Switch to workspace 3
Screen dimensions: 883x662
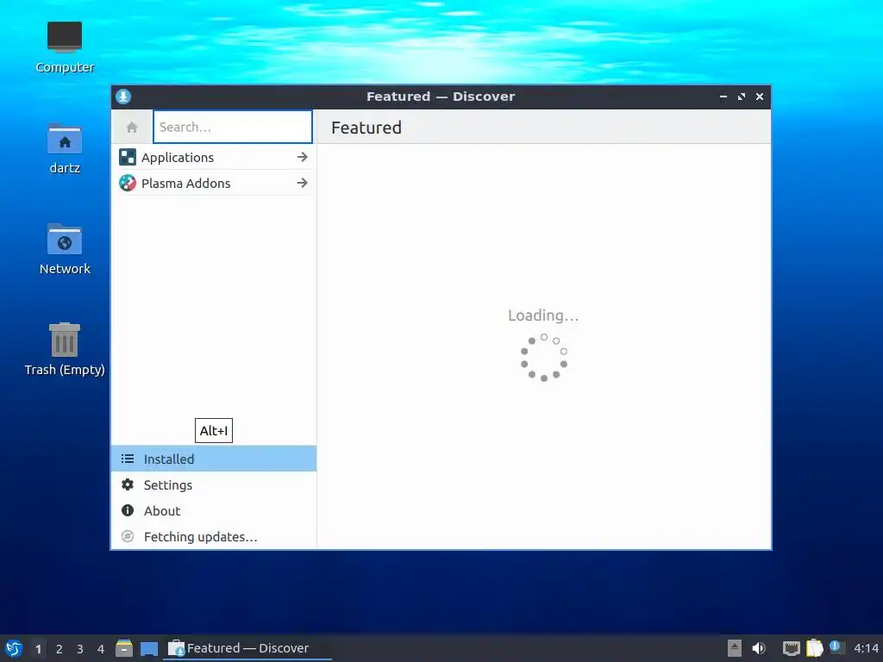(80, 649)
